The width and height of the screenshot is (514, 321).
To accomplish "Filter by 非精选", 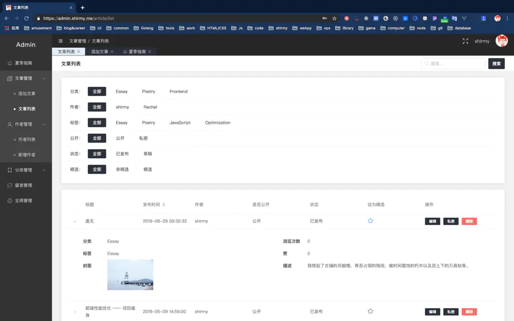I will tap(122, 169).
